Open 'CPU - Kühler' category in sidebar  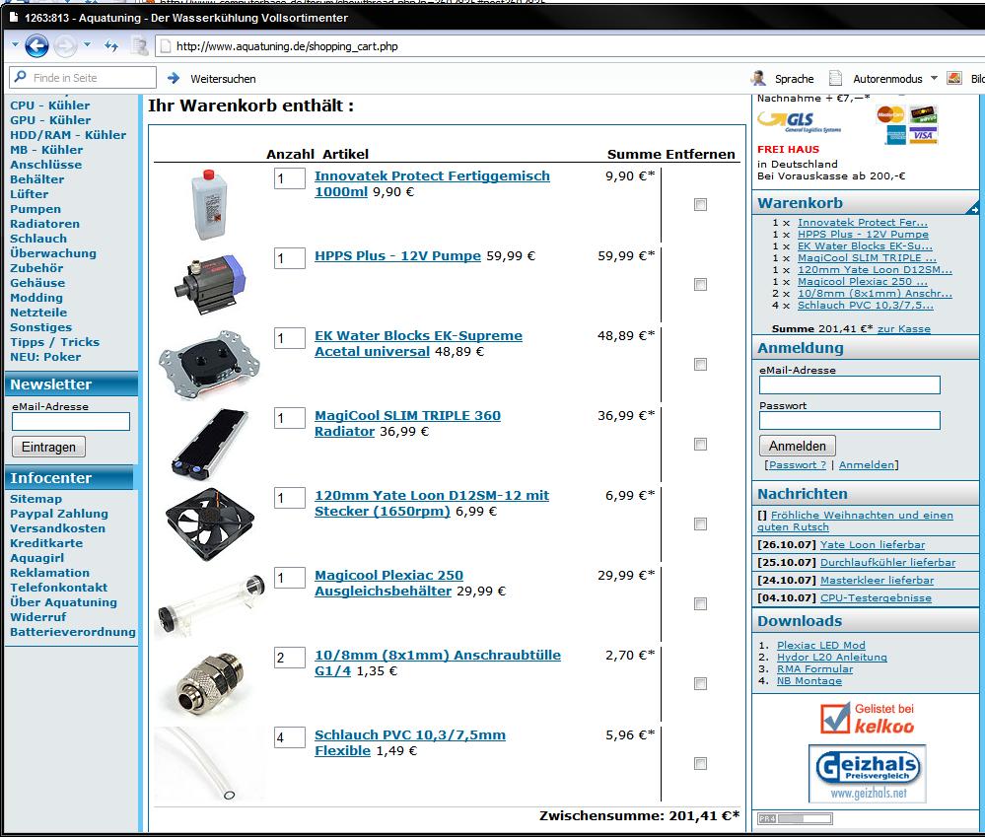[x=49, y=105]
